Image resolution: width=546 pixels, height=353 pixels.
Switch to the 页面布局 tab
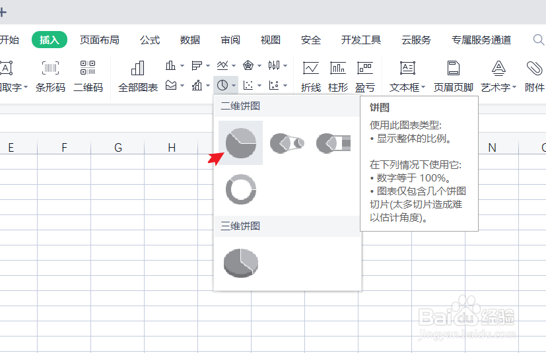pyautogui.click(x=100, y=40)
